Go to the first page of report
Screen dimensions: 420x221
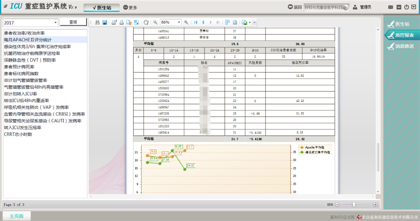(196, 22)
